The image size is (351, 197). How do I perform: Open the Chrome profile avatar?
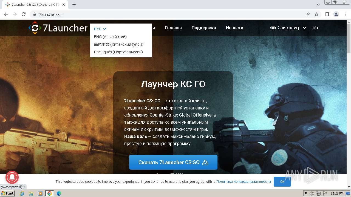click(336, 14)
